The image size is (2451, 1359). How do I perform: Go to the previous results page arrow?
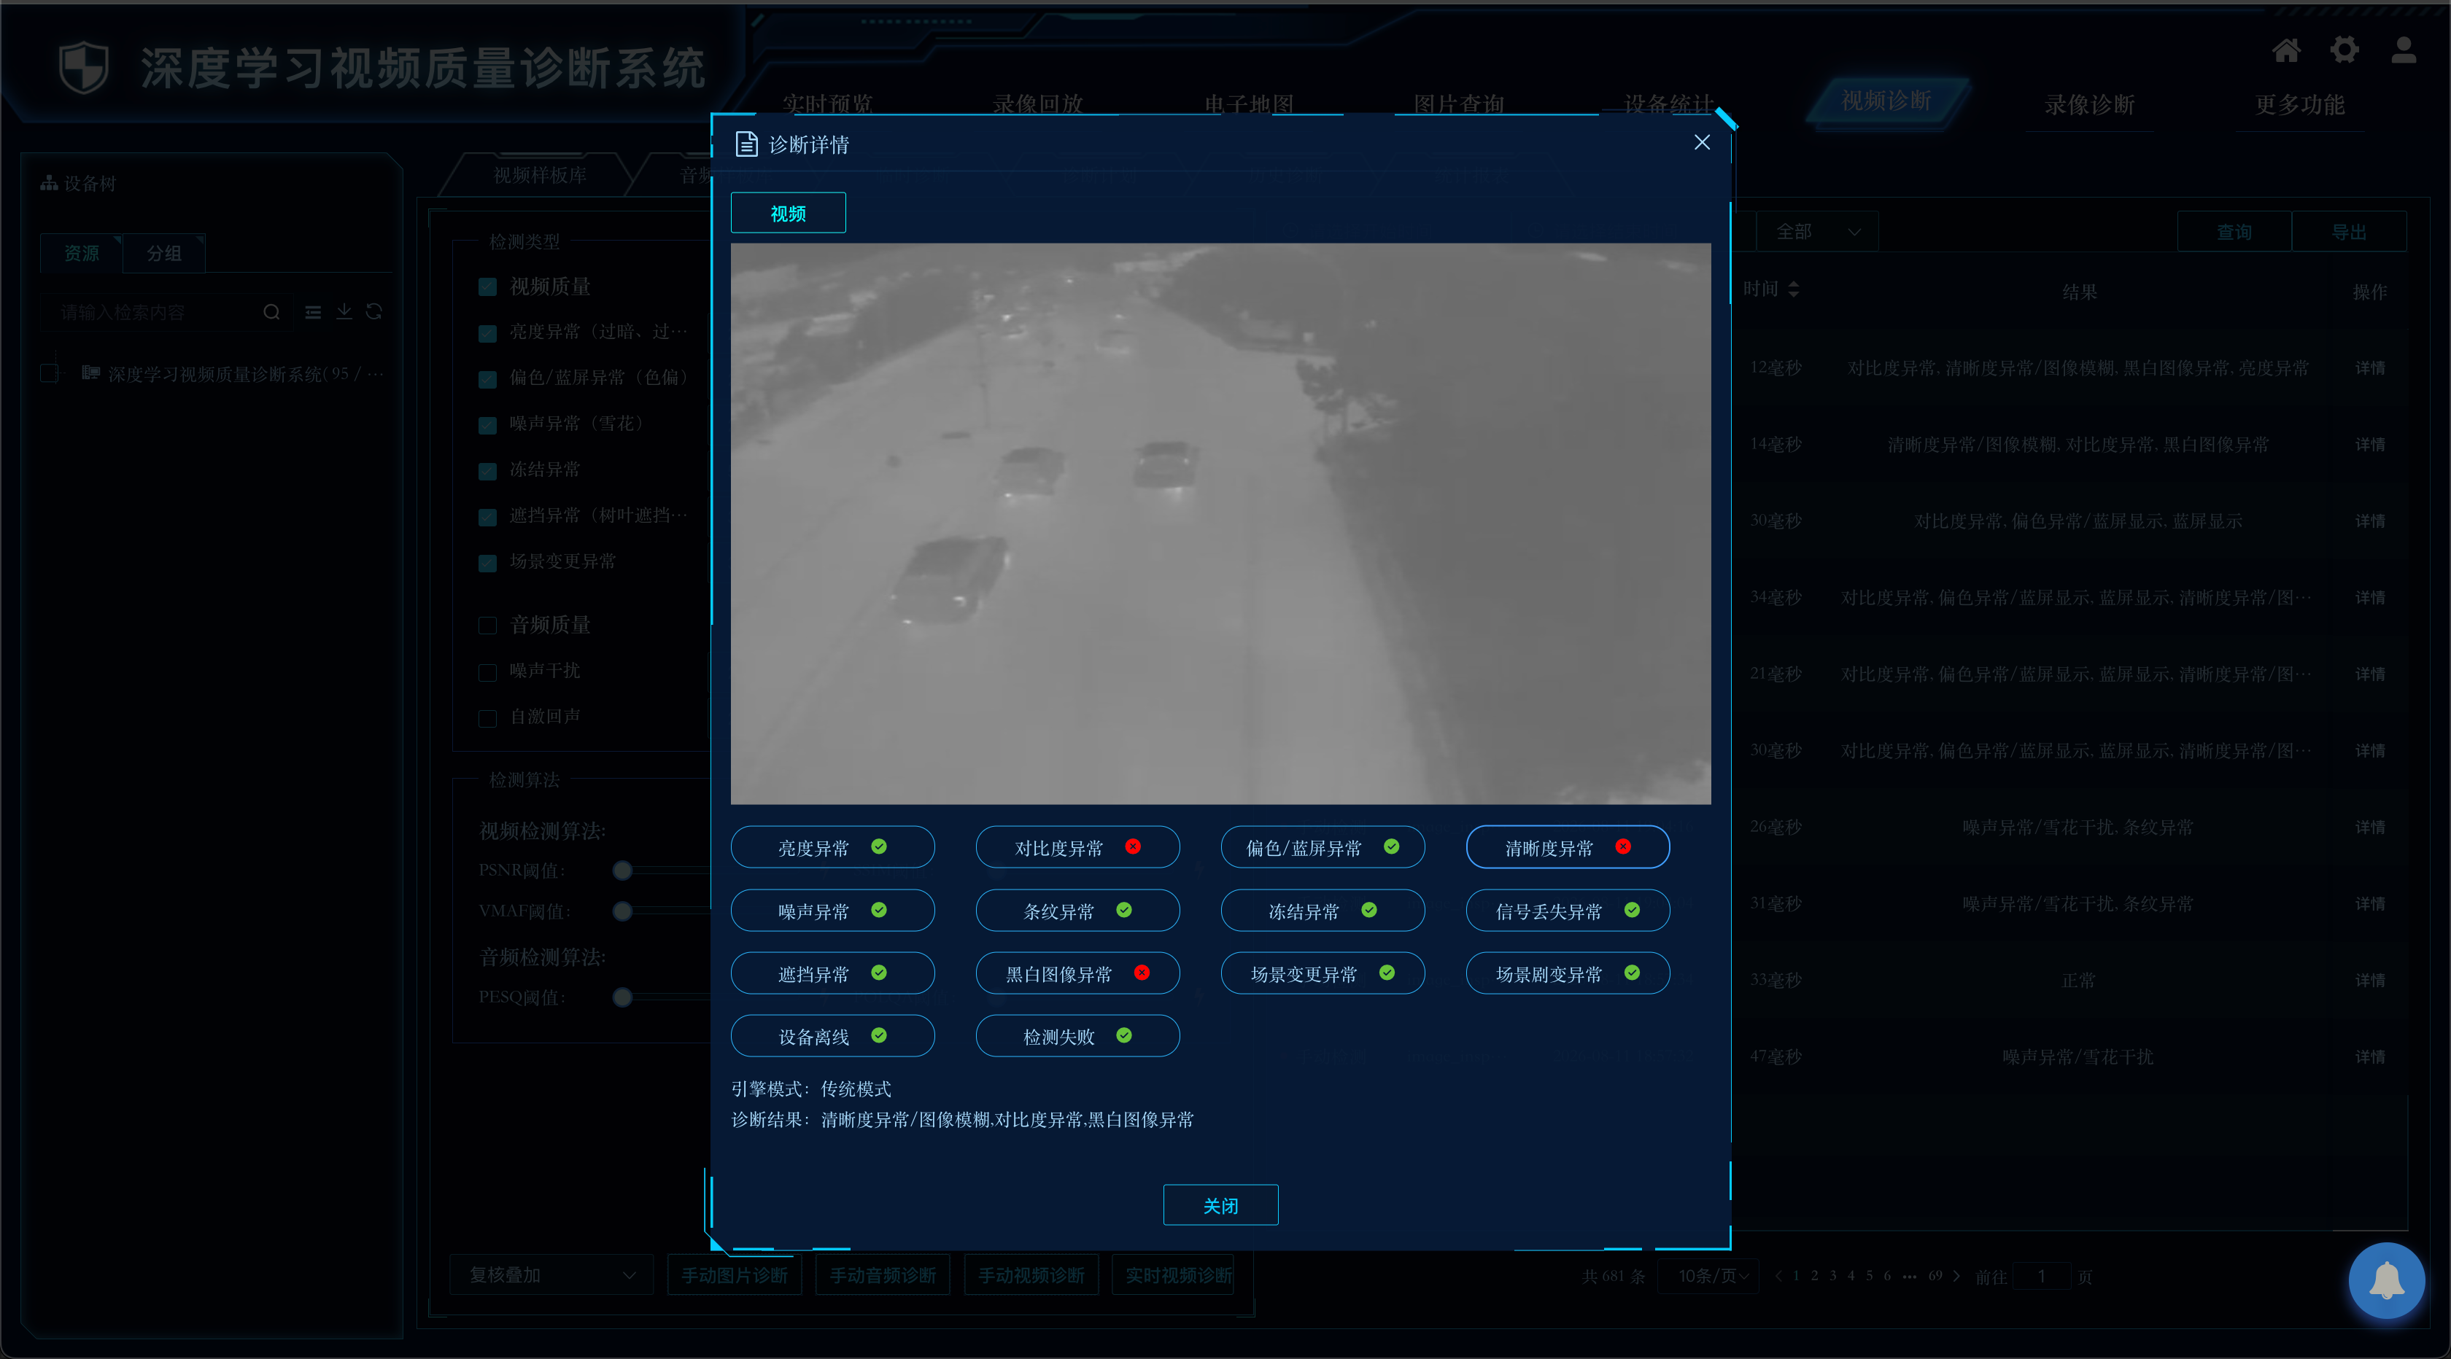coord(1778,1277)
